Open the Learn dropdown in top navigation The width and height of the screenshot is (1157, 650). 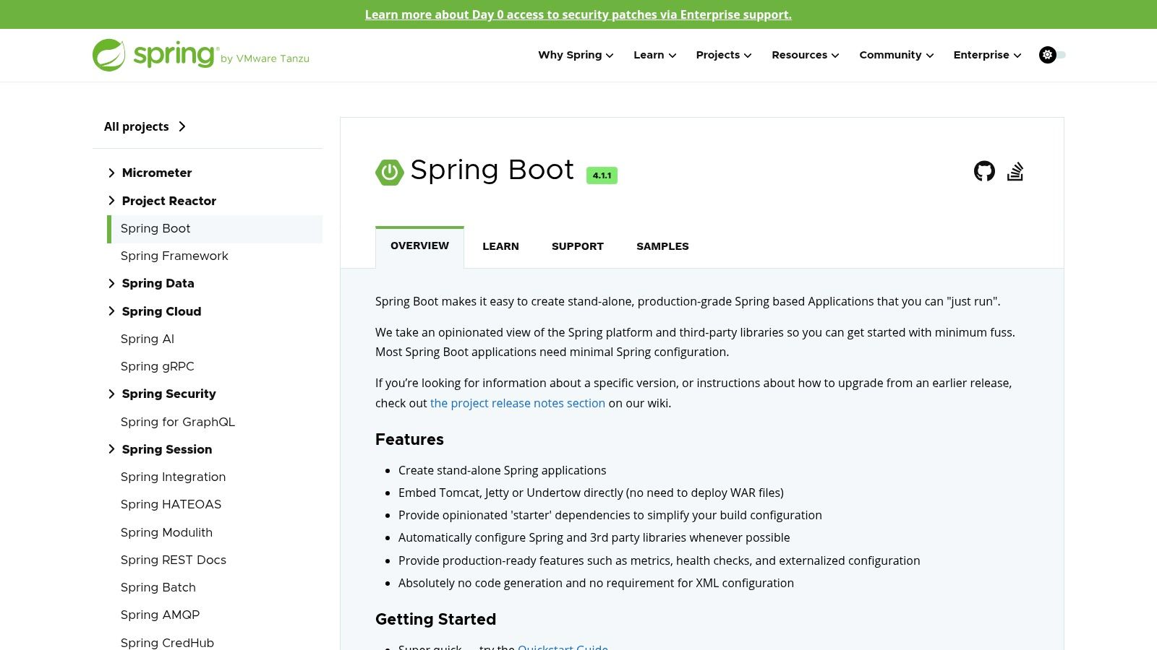point(654,55)
